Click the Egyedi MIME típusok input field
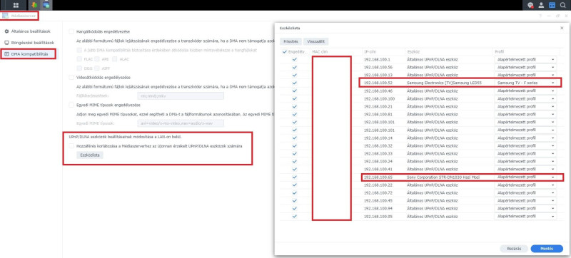This screenshot has width=571, height=258. [181, 123]
